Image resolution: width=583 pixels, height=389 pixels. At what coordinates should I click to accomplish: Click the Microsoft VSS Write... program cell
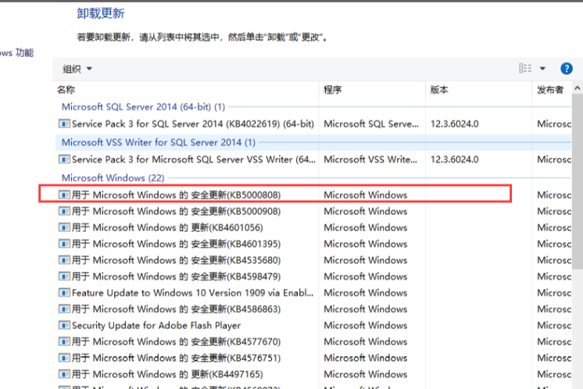370,159
